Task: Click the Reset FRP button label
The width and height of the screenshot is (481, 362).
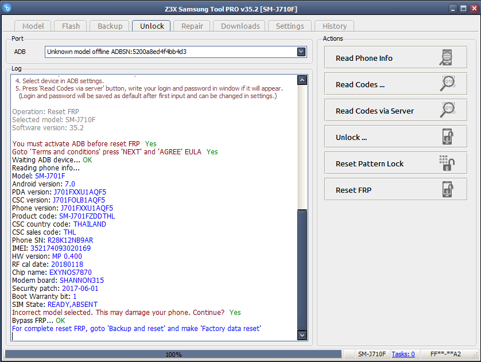Action: click(x=354, y=190)
